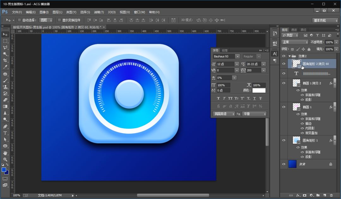Choose the Zoom tool in the toolbox
This screenshot has height=199, width=341.
point(5,159)
